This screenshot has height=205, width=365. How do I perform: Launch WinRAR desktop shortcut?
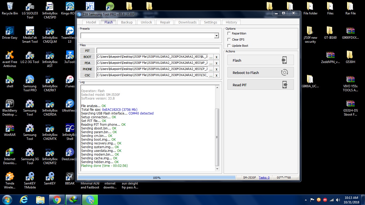10,130
